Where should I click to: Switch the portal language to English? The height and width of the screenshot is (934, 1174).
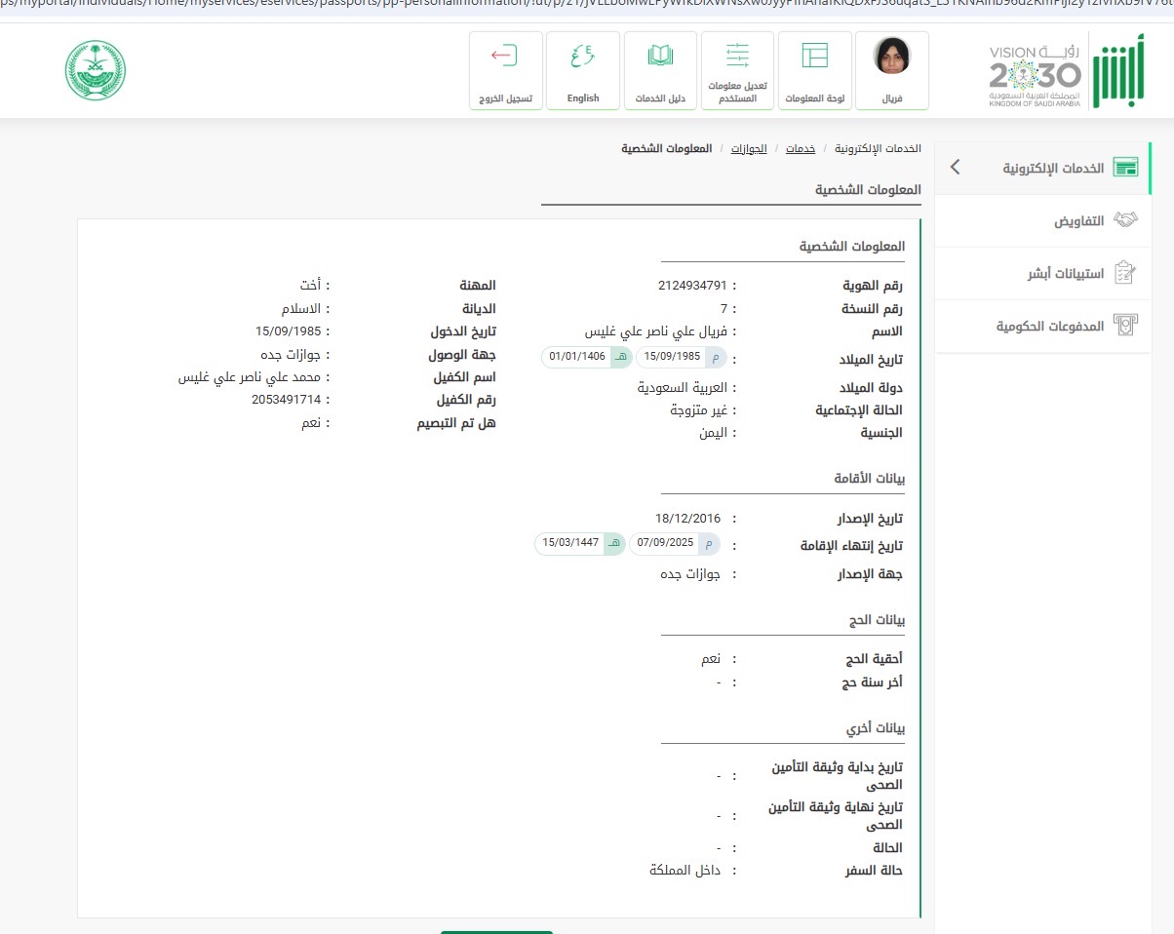[x=582, y=70]
